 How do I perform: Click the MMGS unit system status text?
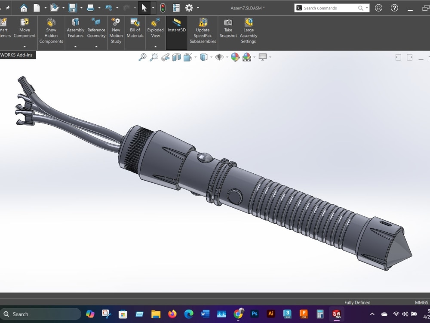coord(421,302)
